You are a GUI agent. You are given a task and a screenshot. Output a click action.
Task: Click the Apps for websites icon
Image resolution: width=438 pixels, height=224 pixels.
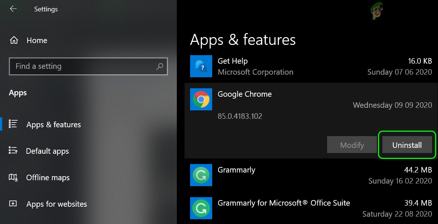(13, 204)
